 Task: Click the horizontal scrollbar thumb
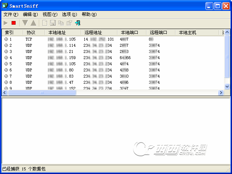point(42,93)
